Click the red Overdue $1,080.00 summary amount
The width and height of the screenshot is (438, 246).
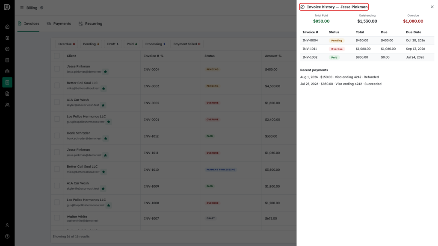[413, 21]
